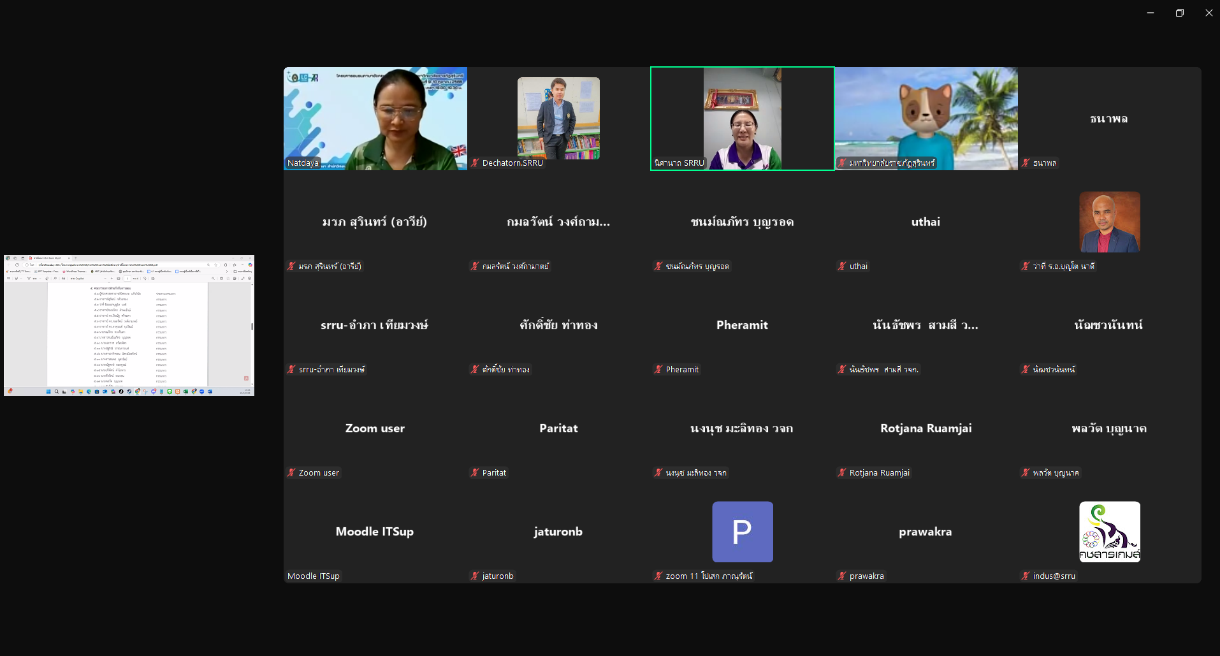This screenshot has height=656, width=1220.
Task: Select the elephant logo avatar of indus@srru
Action: tap(1110, 532)
